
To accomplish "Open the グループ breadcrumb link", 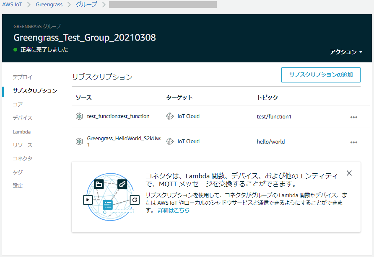I will coord(86,5).
